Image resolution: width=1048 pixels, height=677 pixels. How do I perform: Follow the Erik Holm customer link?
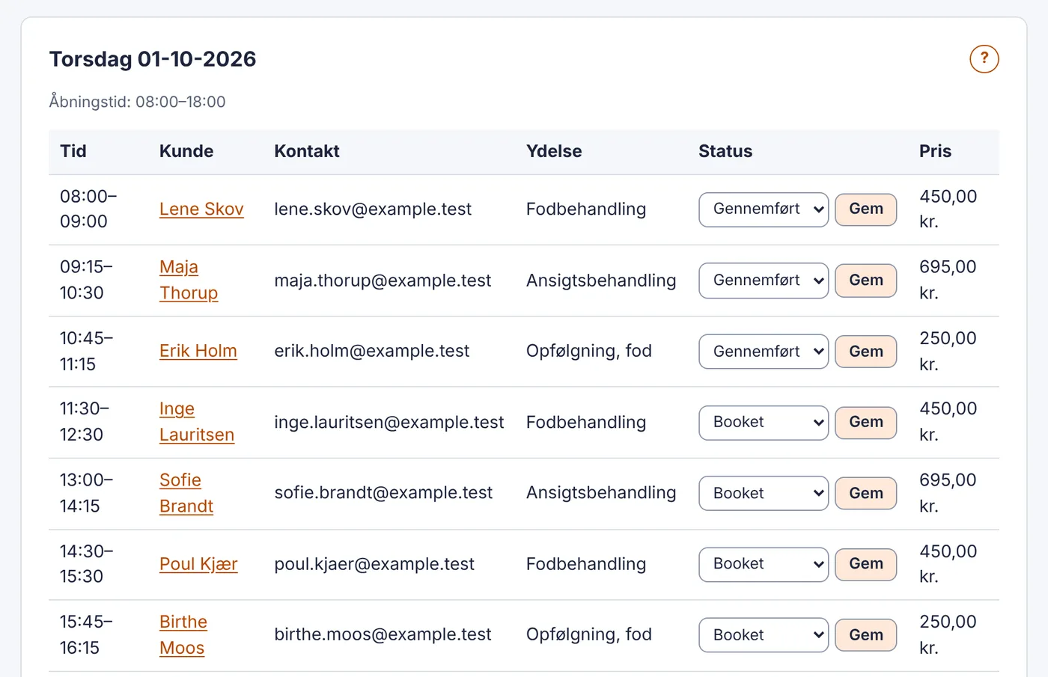pyautogui.click(x=198, y=352)
